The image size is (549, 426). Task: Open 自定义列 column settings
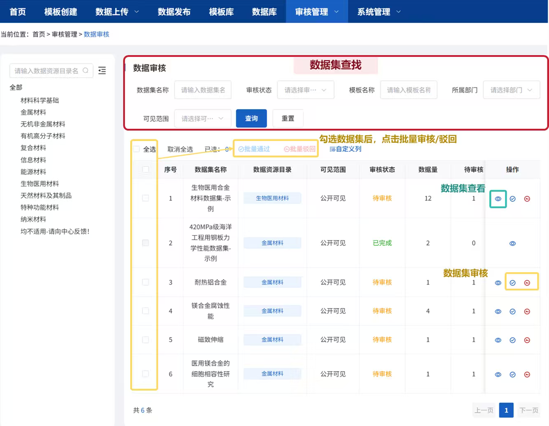pyautogui.click(x=345, y=149)
